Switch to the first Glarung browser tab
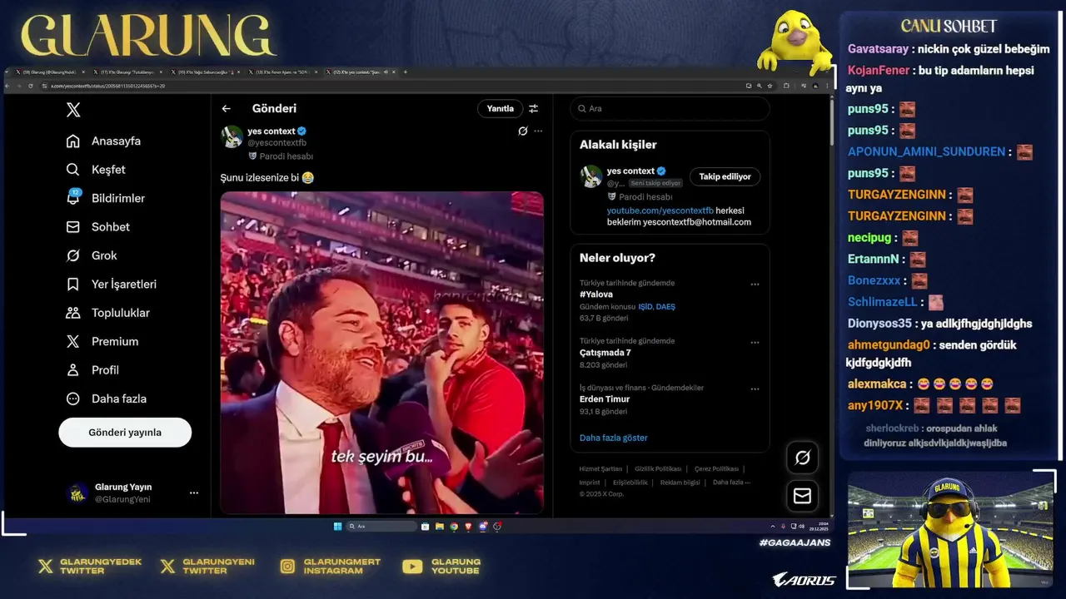Viewport: 1066px width, 599px height. 50,72
